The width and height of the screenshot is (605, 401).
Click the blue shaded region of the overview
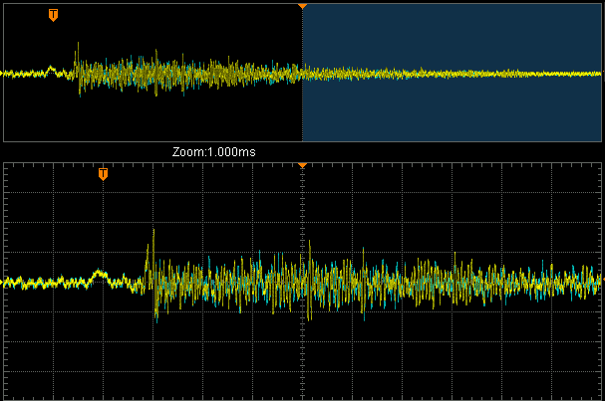pyautogui.click(x=452, y=73)
